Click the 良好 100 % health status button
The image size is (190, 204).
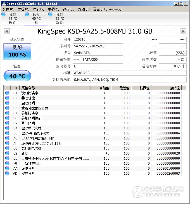tap(17, 51)
